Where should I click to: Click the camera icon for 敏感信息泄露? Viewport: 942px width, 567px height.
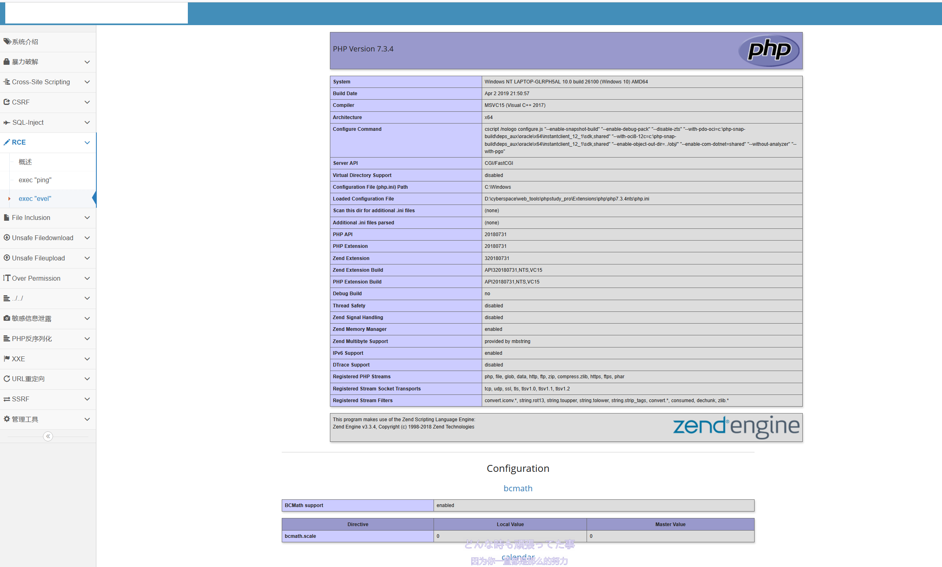coord(6,318)
